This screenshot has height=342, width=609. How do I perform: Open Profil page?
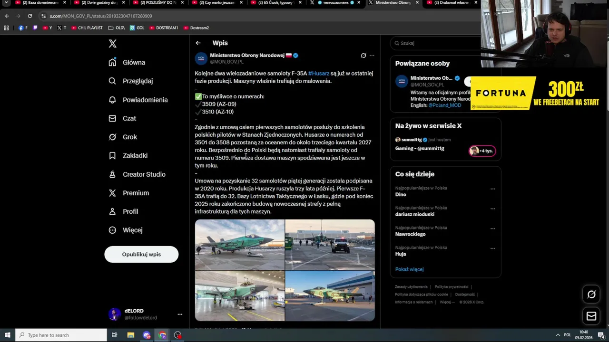click(x=123, y=211)
